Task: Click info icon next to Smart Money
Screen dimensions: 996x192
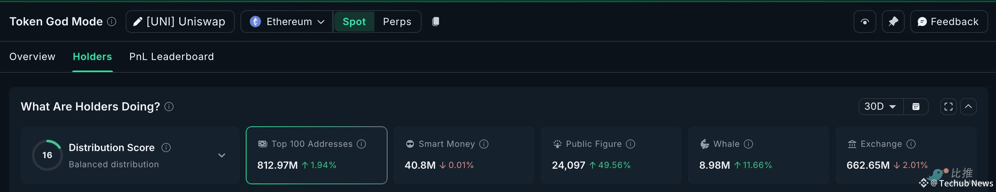Action: click(x=484, y=144)
